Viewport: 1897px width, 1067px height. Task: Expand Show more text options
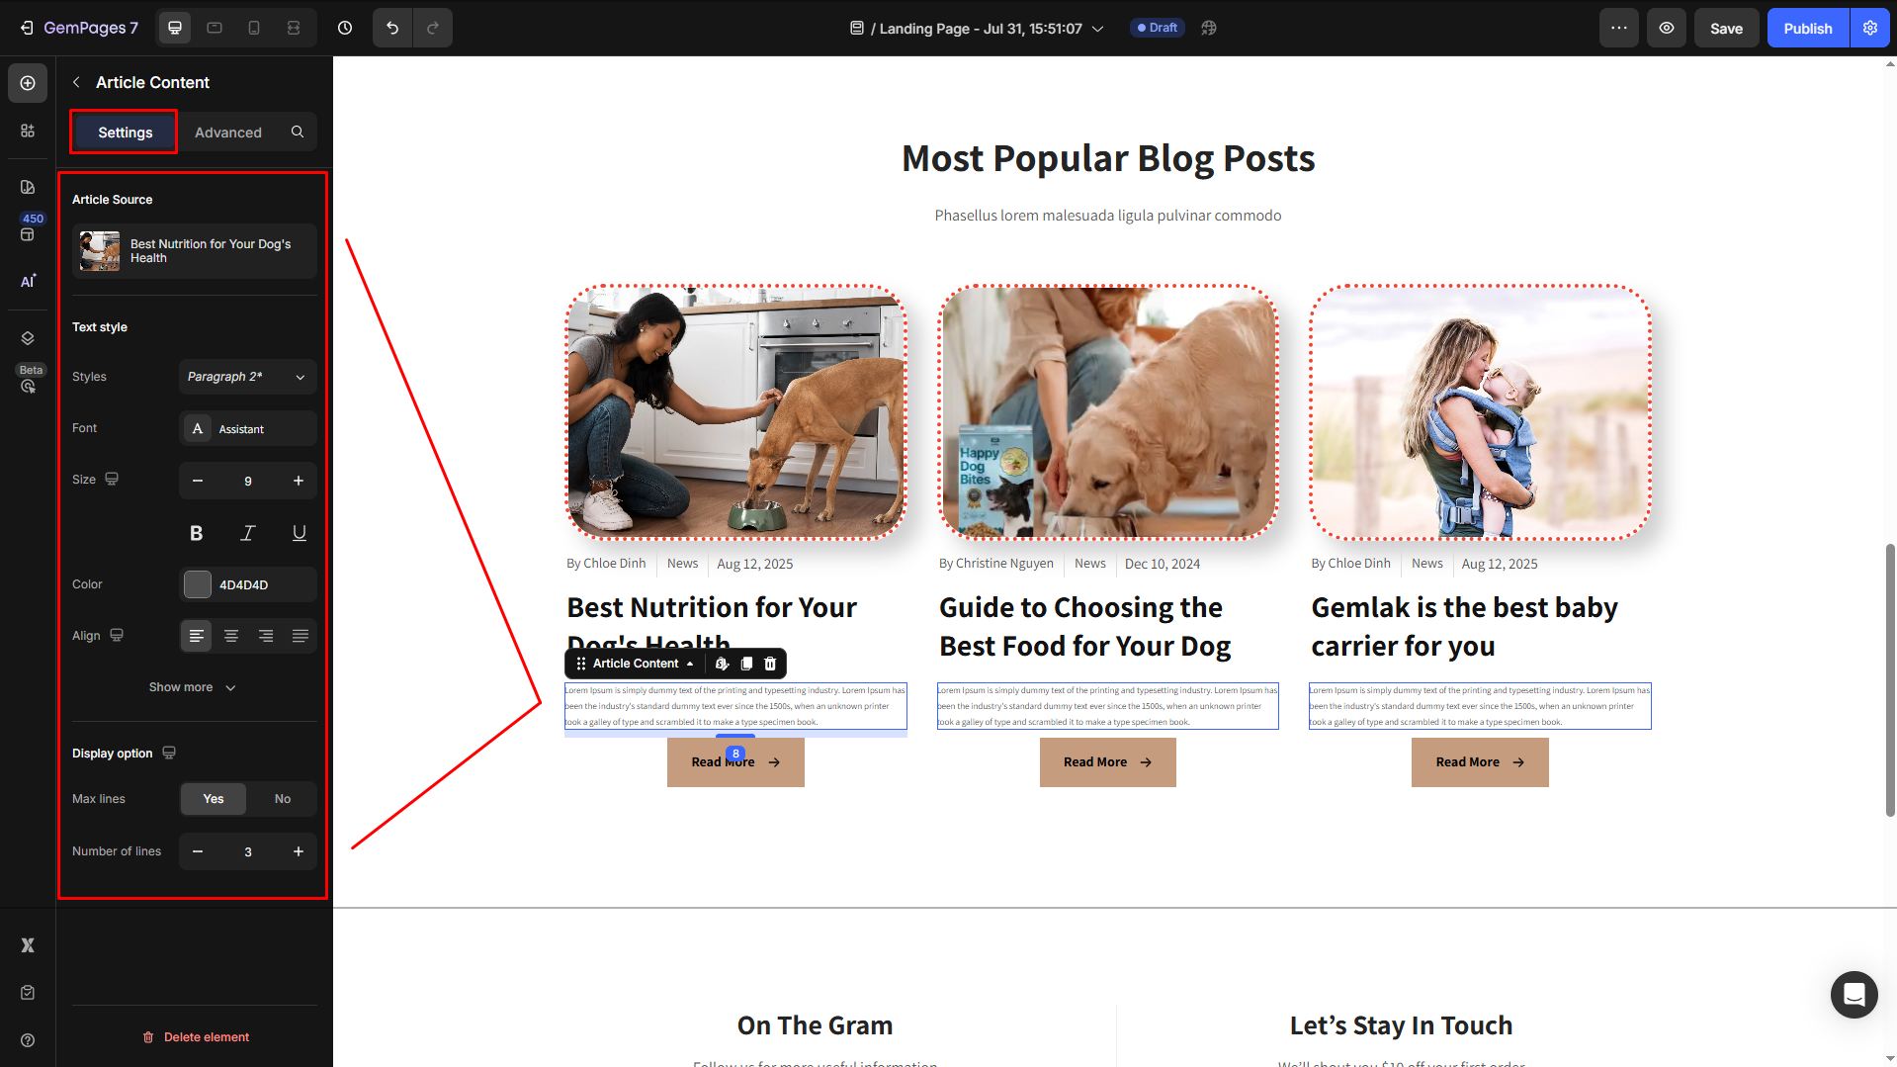[193, 687]
